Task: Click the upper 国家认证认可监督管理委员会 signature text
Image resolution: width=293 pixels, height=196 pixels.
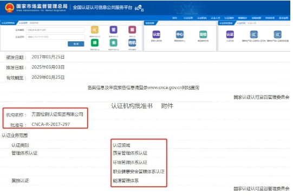Action: (262, 97)
